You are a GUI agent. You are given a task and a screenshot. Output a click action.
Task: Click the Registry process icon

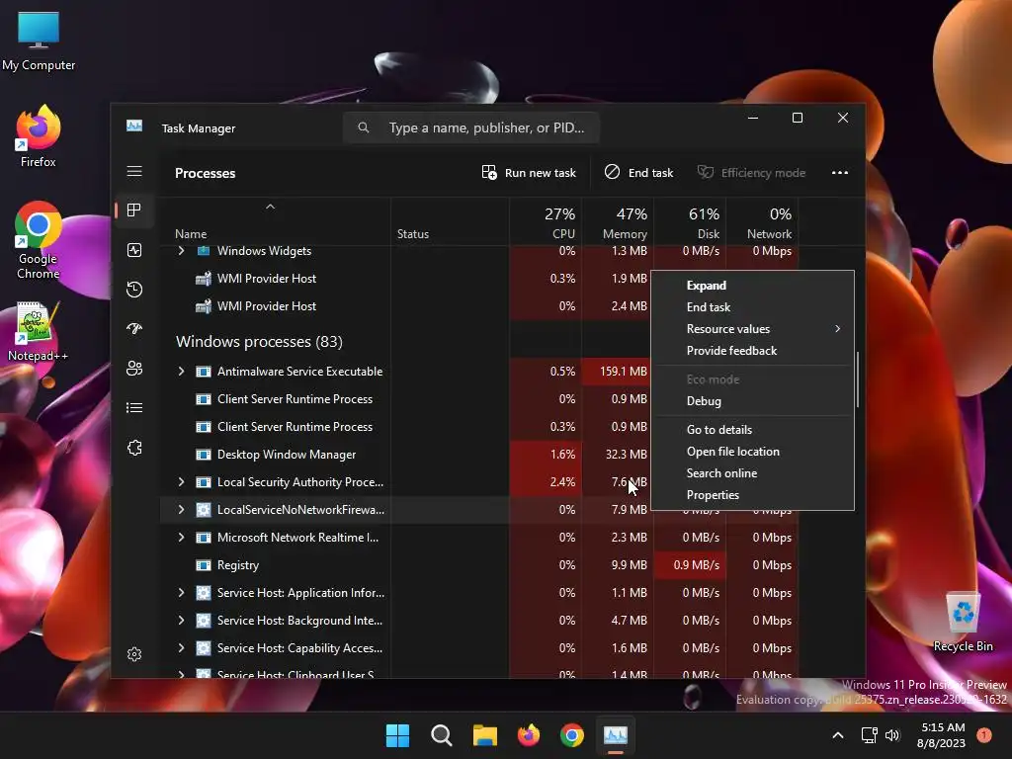[204, 565]
